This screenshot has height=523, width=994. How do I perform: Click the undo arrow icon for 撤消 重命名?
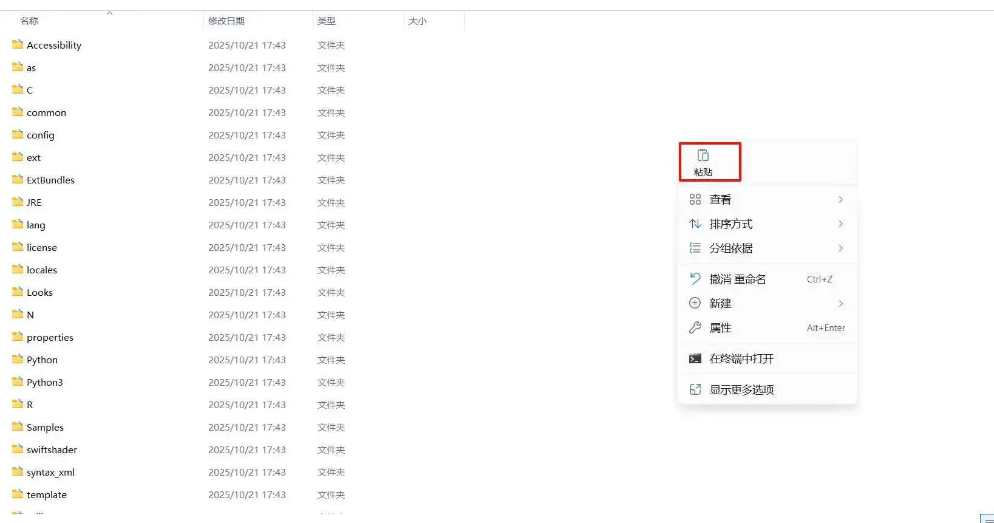(x=695, y=279)
